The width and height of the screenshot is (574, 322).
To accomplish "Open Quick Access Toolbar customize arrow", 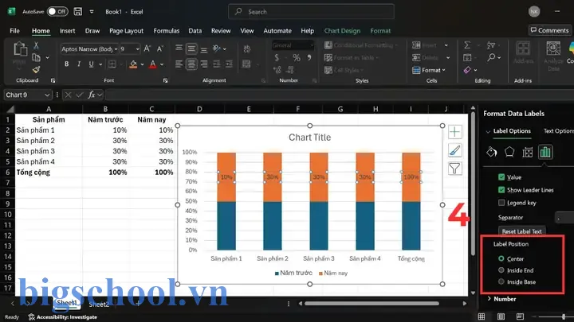I will 92,12.
